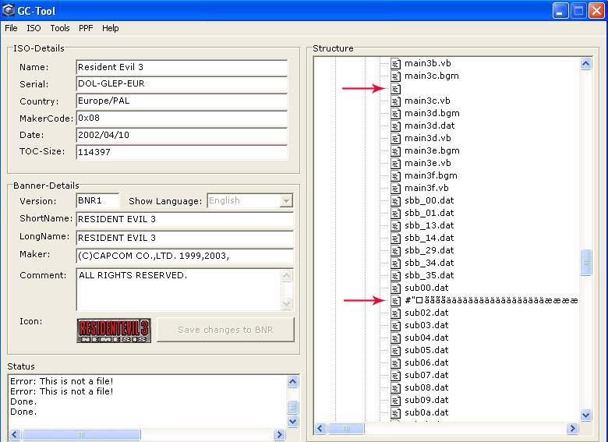This screenshot has width=608, height=442.
Task: Click the Resident Evil 3 banner icon
Action: coord(114,331)
